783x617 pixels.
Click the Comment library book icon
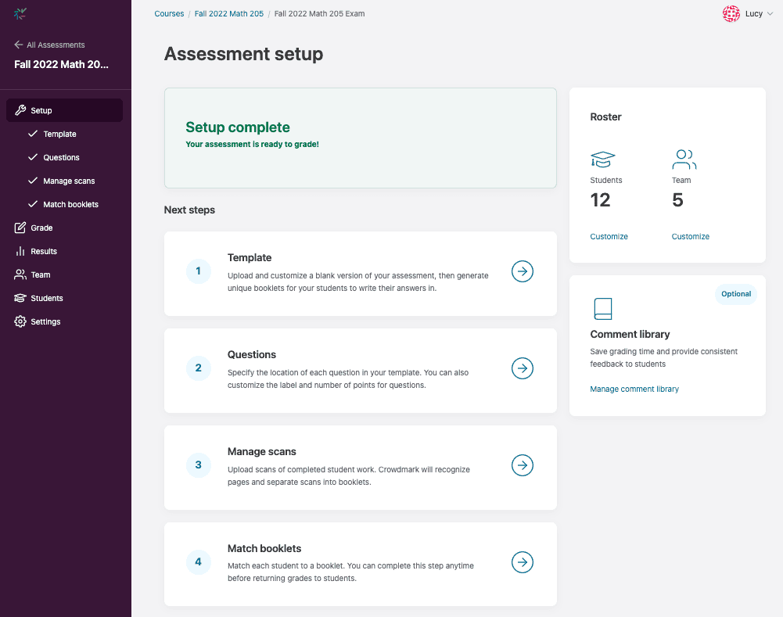point(602,309)
